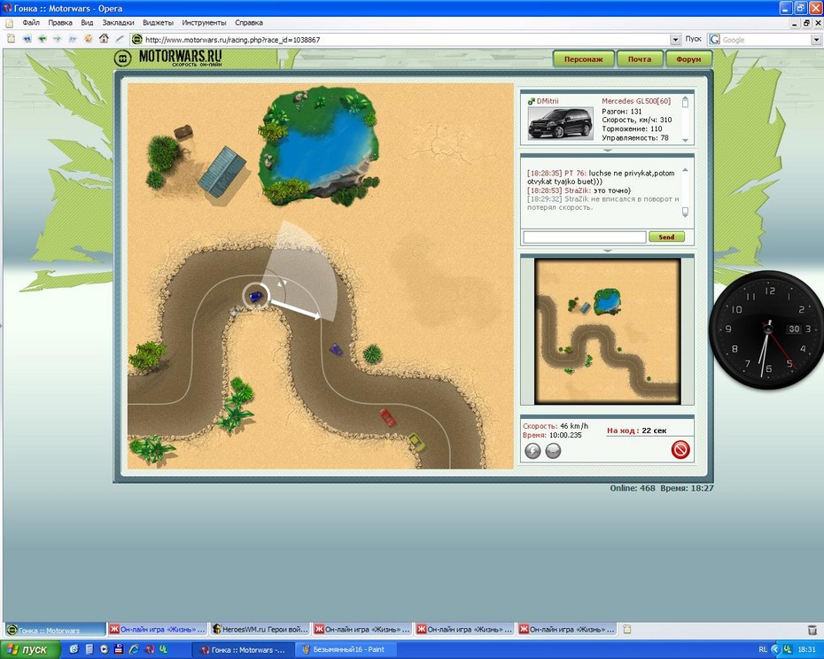
Task: Click the Google icon in the search box
Action: click(x=714, y=39)
